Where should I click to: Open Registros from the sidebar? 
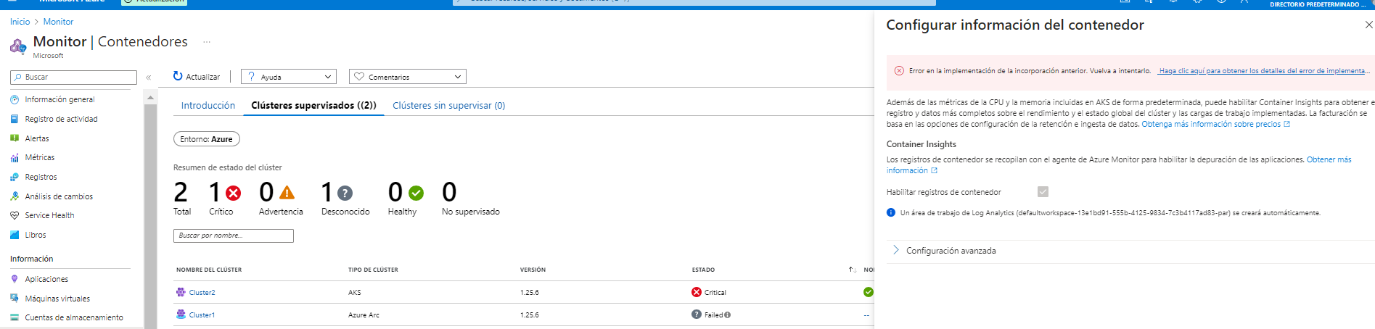pos(41,177)
